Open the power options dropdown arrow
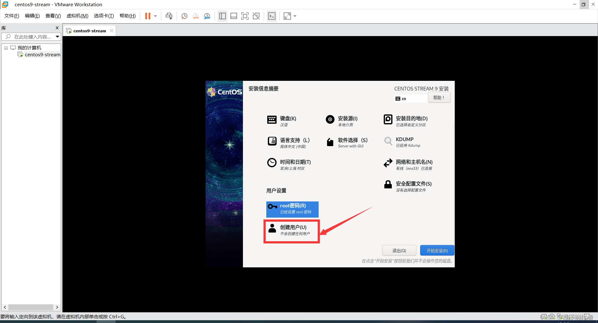The height and width of the screenshot is (323, 598). coord(155,16)
